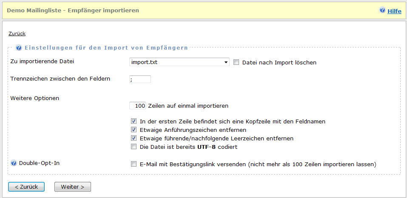Toggle 'Etwaige Anführungszeichen entfernen' checkbox
The height and width of the screenshot is (198, 407).
(x=134, y=130)
